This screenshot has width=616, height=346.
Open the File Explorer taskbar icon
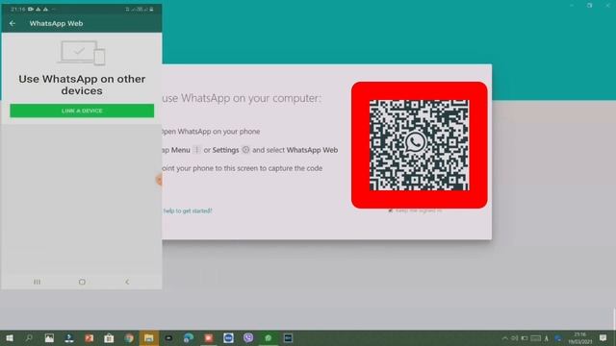149,338
